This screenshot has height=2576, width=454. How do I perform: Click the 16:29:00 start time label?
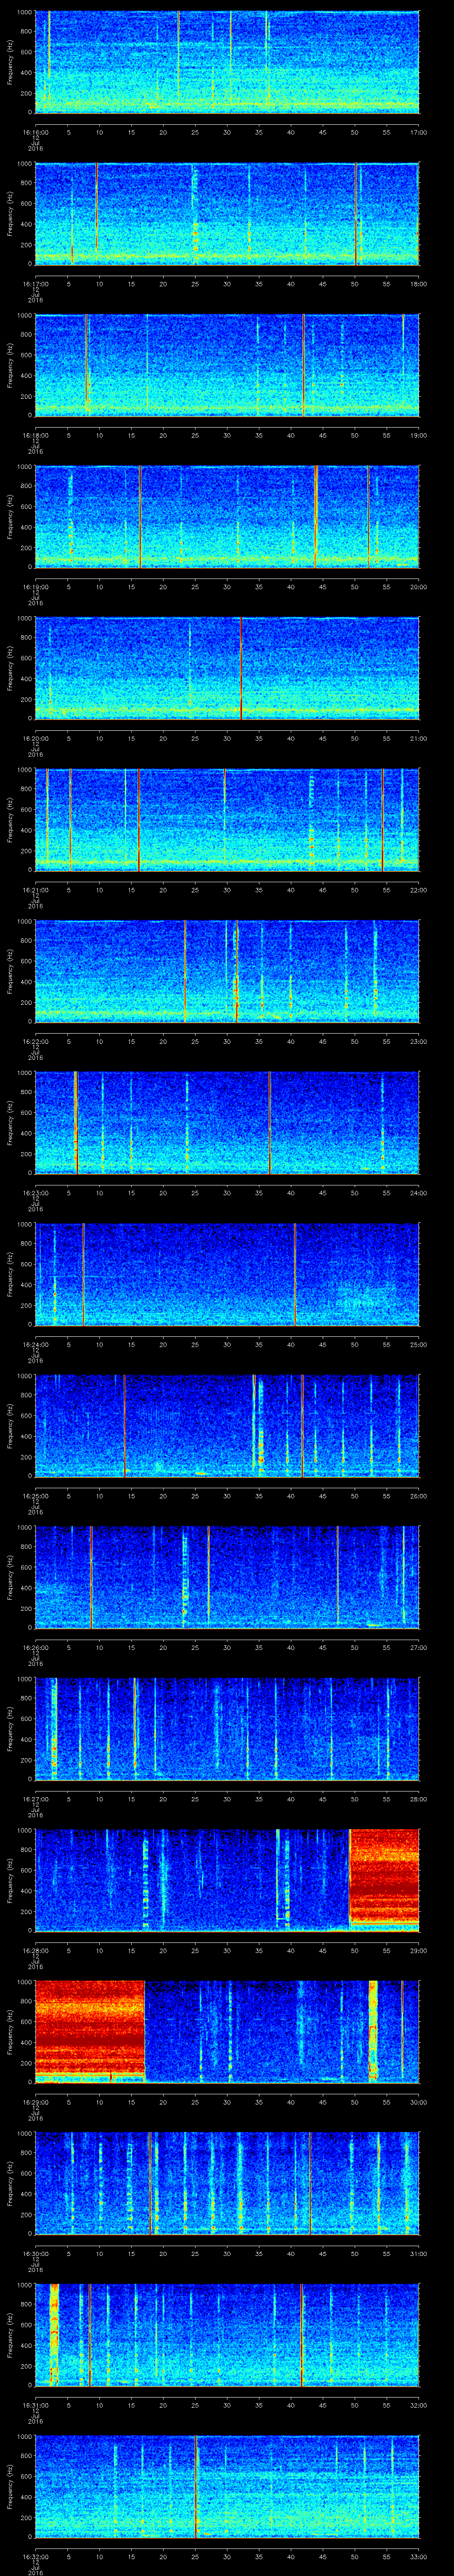click(x=35, y=2102)
